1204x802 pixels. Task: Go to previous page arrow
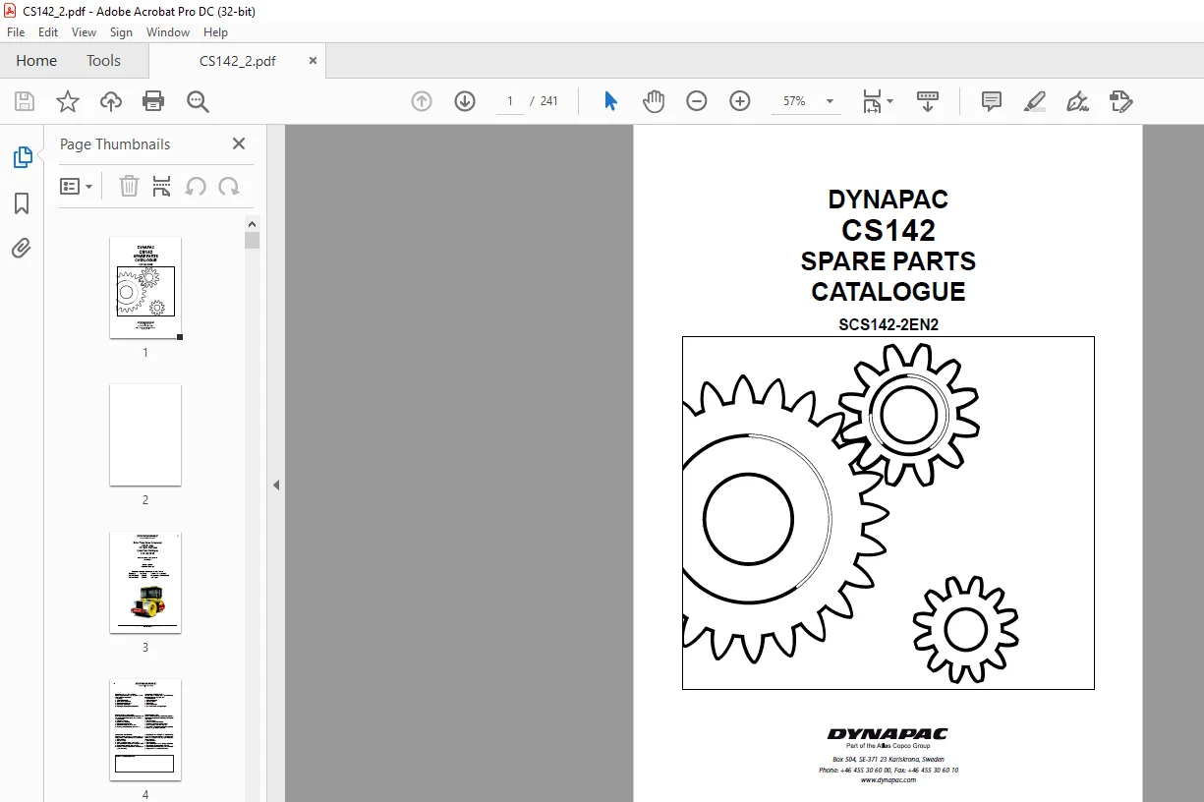coord(422,101)
